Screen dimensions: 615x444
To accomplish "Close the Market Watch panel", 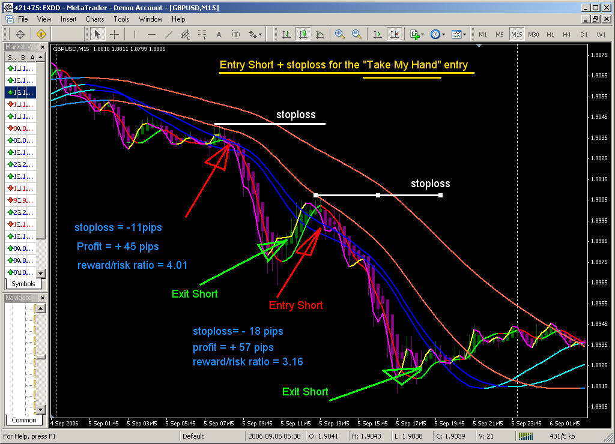I will click(43, 47).
